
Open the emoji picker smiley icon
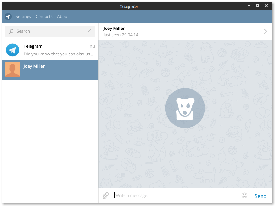(x=245, y=195)
